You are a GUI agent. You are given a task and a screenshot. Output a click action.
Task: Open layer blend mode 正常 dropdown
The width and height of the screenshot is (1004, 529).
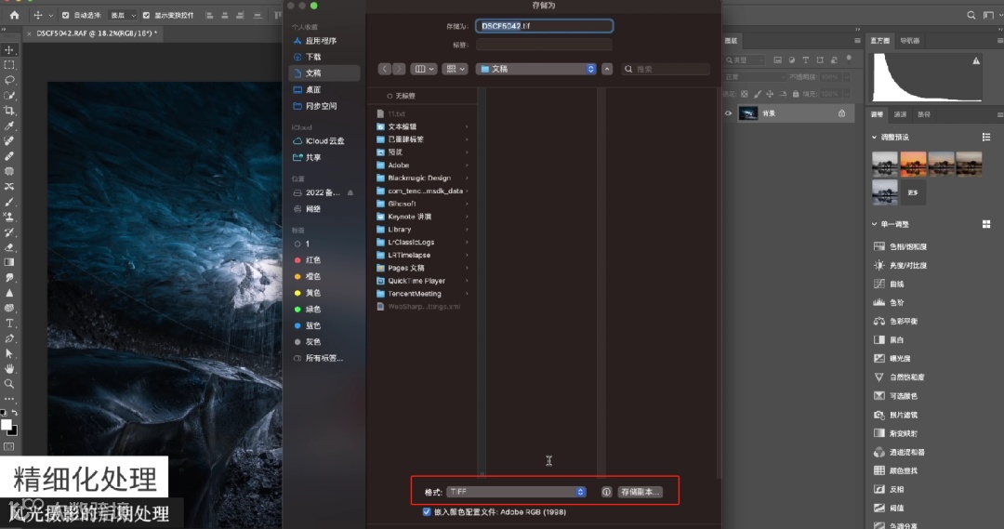click(x=754, y=77)
